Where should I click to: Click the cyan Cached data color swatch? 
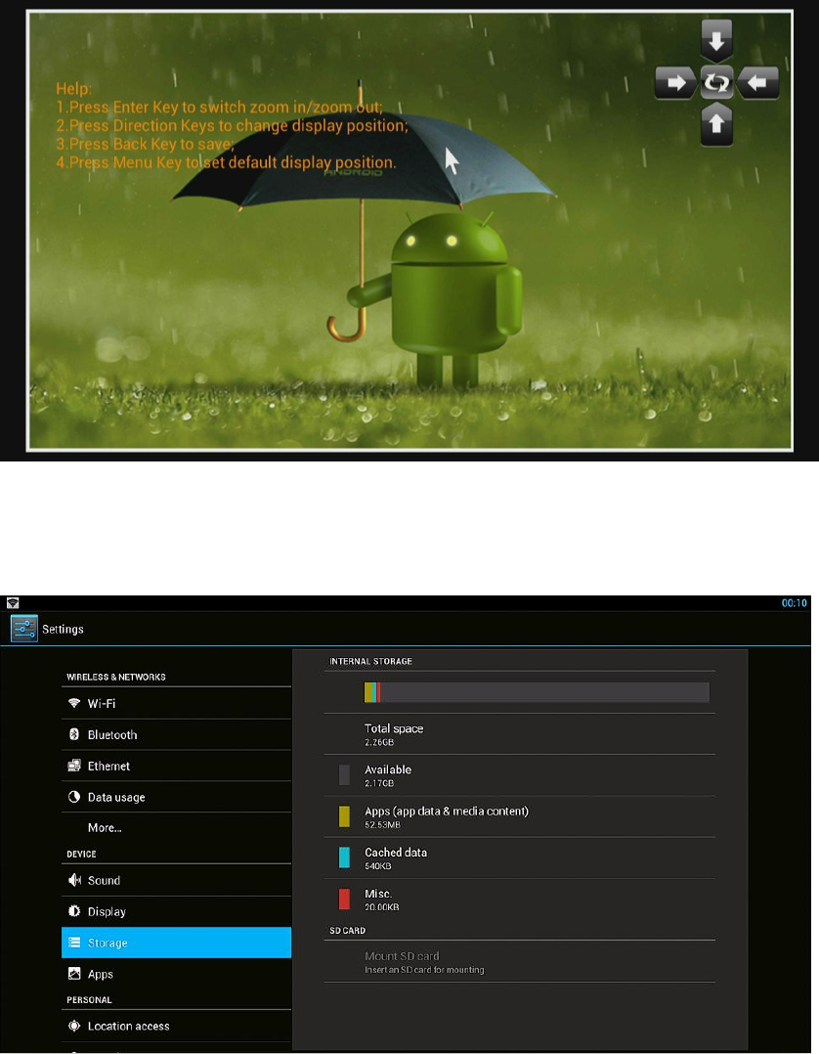[x=344, y=857]
